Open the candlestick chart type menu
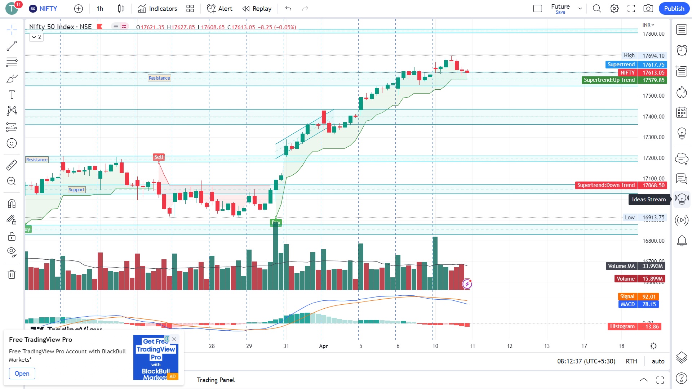This screenshot has height=389, width=692. 121,9
